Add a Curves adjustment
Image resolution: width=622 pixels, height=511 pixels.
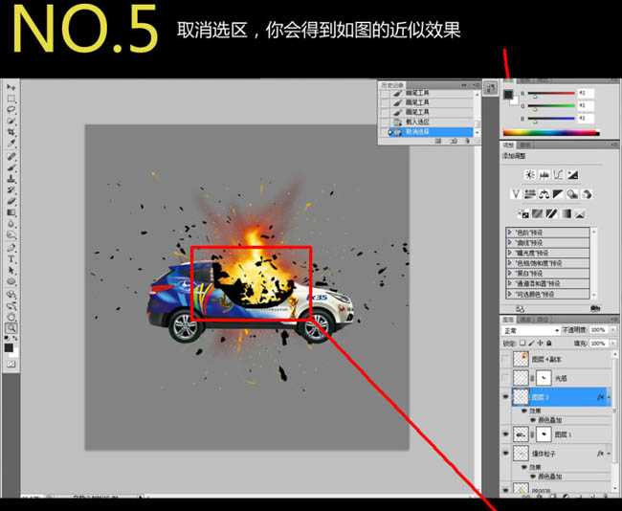point(559,174)
